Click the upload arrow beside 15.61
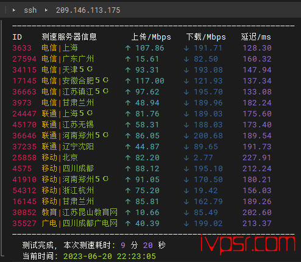The image size is (301, 262). [128, 59]
